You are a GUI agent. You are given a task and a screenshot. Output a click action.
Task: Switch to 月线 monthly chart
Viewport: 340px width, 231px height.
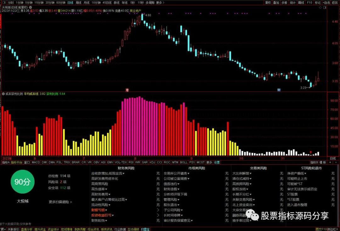[86, 3]
